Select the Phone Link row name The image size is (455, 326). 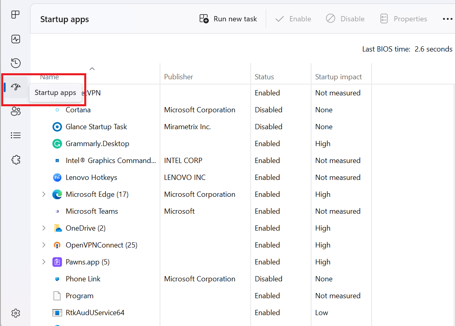coord(83,279)
